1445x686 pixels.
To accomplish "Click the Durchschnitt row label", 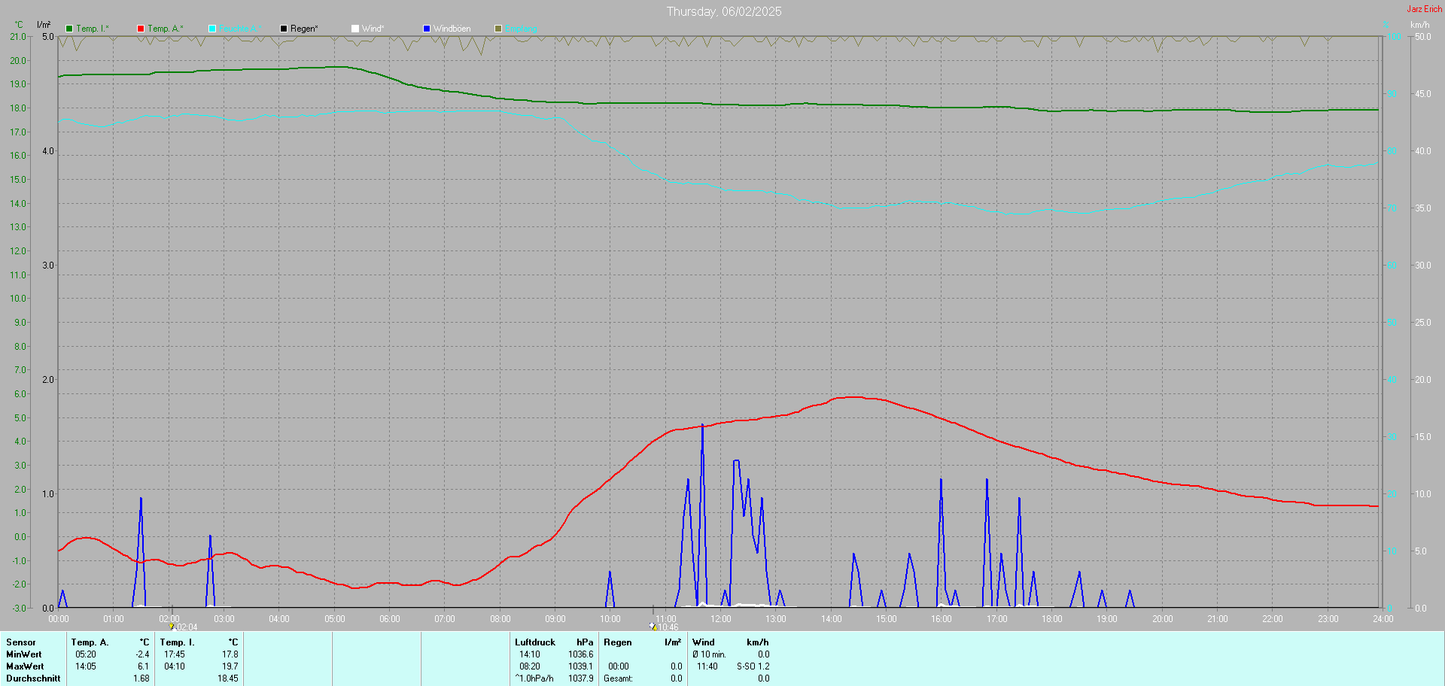I will pyautogui.click(x=33, y=678).
